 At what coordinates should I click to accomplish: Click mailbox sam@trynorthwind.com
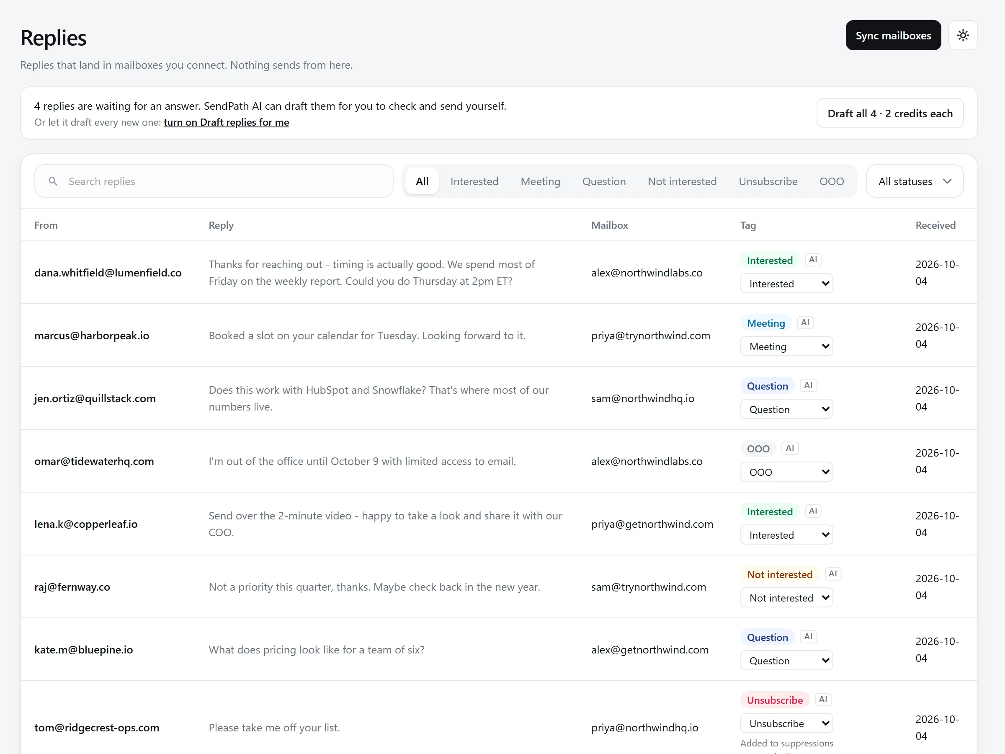(648, 587)
